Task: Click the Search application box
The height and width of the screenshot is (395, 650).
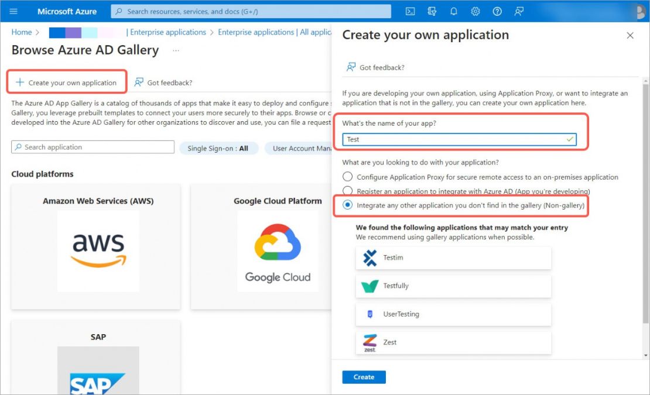Action: [93, 147]
